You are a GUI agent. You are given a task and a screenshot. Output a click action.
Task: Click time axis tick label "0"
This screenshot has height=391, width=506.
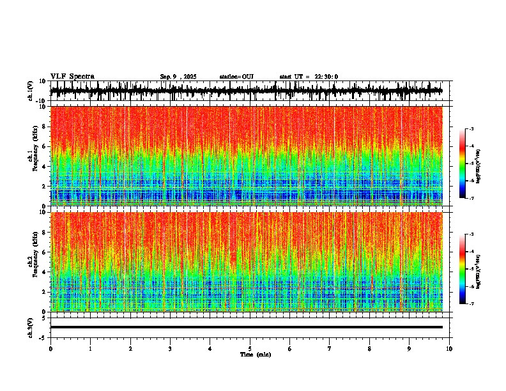click(50, 349)
